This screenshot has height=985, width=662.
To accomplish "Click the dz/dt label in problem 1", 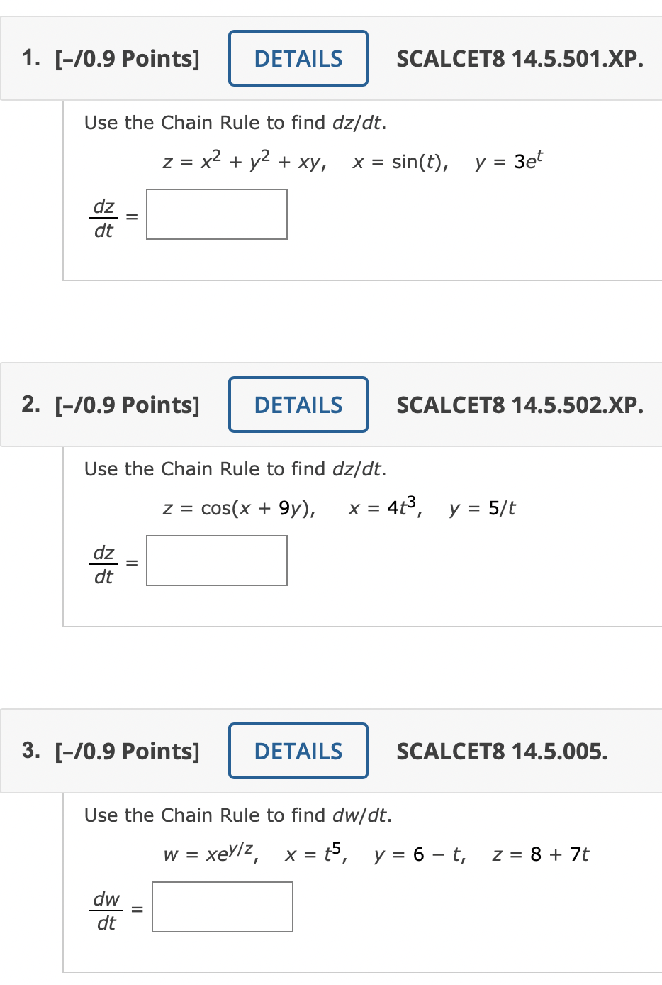I will [x=103, y=214].
